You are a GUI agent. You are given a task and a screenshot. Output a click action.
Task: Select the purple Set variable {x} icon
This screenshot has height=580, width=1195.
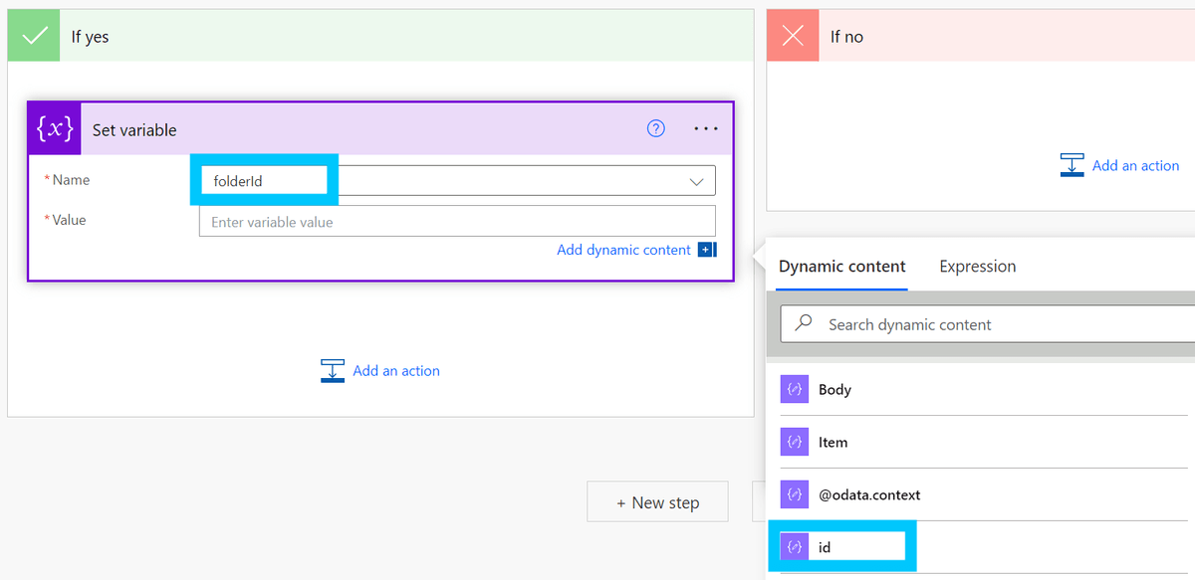click(x=54, y=128)
